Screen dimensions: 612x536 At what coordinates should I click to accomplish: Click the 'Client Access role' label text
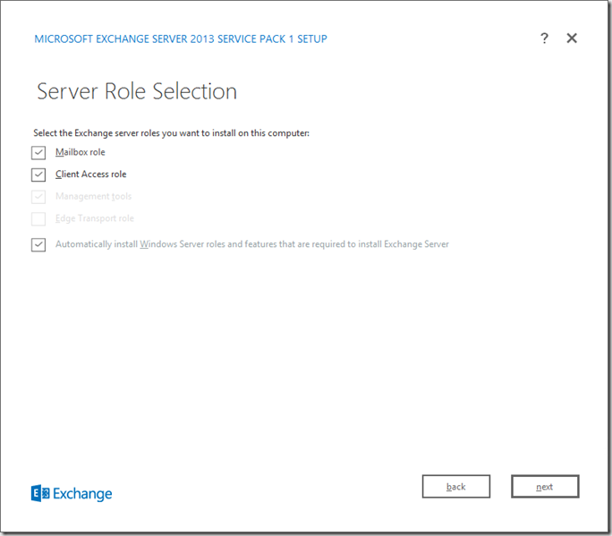(90, 174)
